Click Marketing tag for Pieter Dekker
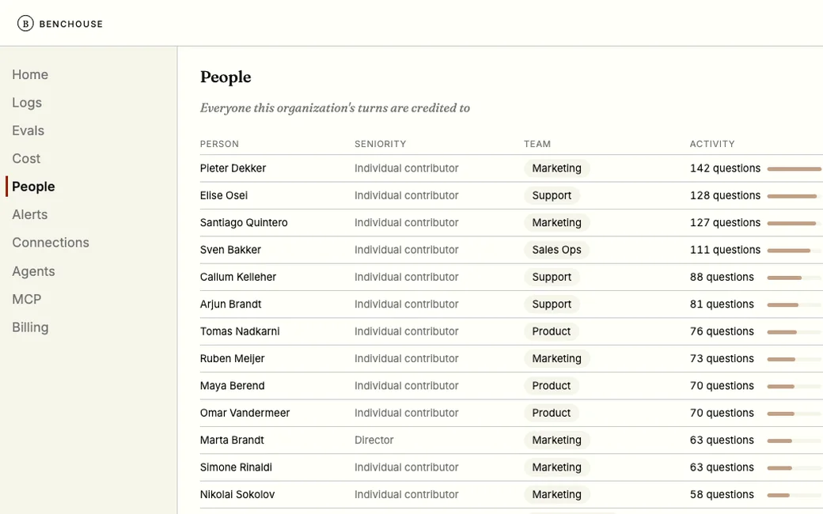This screenshot has width=823, height=514. pos(557,168)
